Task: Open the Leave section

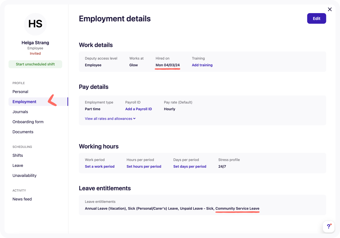Action: coord(18,165)
